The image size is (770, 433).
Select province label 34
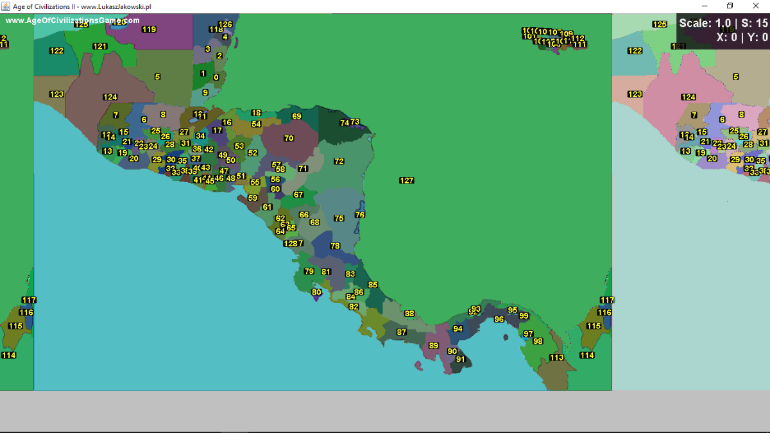(200, 135)
